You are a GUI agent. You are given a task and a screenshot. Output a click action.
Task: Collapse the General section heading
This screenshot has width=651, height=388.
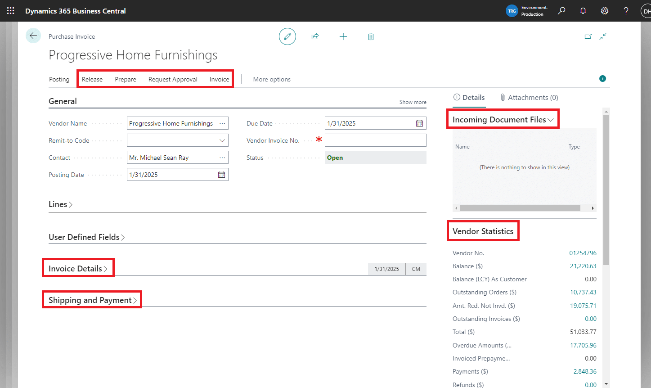click(63, 101)
